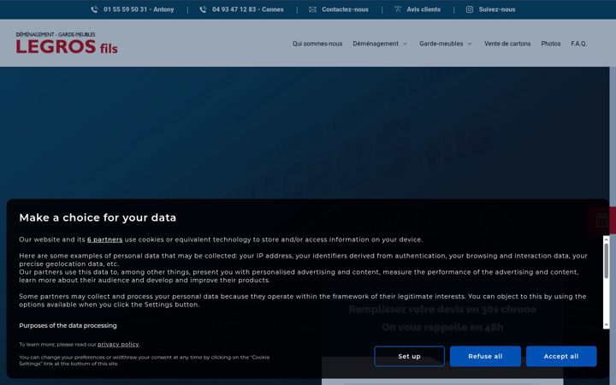Expand the Garde-meubles dropdown arrow

(470, 44)
